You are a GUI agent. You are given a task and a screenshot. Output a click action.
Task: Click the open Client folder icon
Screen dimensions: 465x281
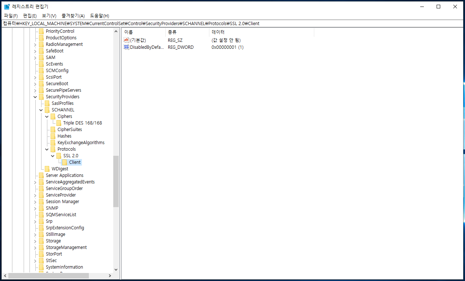pyautogui.click(x=64, y=162)
